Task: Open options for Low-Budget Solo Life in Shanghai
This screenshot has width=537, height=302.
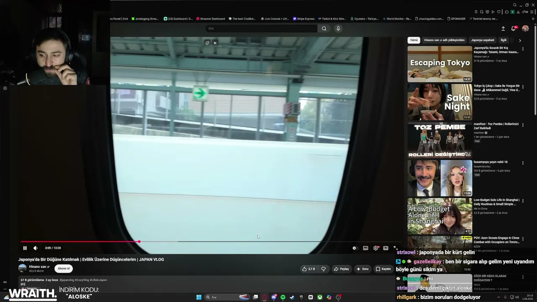Action: coord(523,201)
